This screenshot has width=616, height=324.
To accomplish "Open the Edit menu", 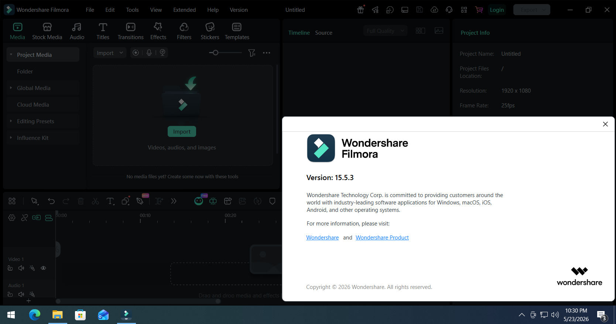I will 110,10.
